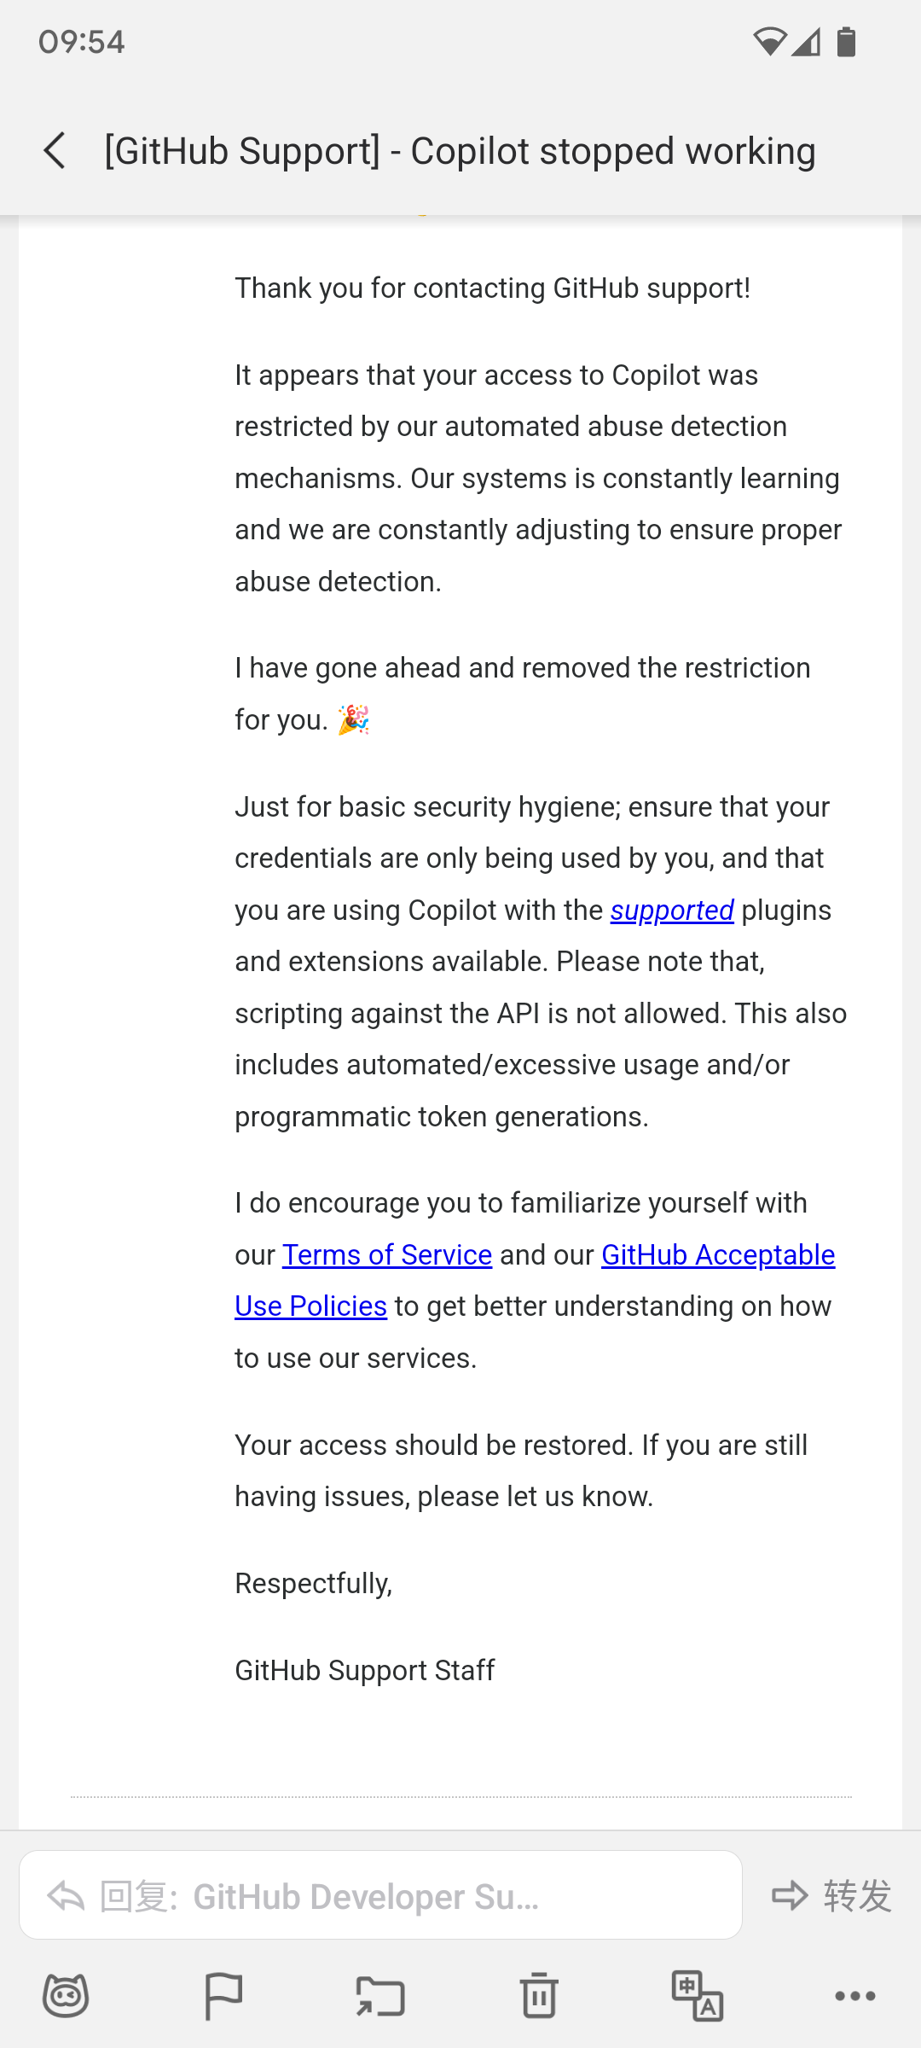Tap the email subject title in the header
921x2048 pixels.
(460, 151)
